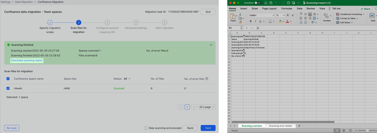Open the 20 / page dropdown
The image size is (377, 133).
coord(206,107)
